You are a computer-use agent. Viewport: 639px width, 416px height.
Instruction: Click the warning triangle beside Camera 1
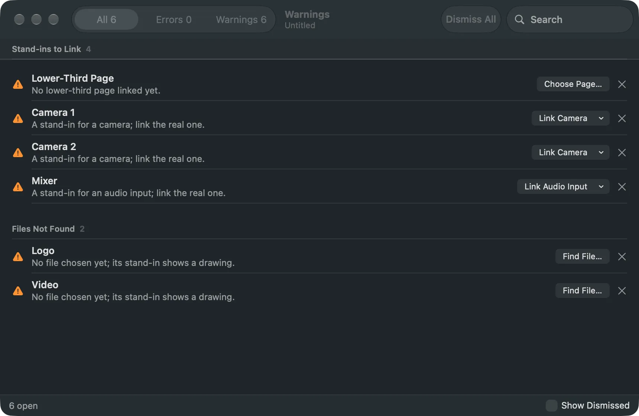tap(18, 119)
